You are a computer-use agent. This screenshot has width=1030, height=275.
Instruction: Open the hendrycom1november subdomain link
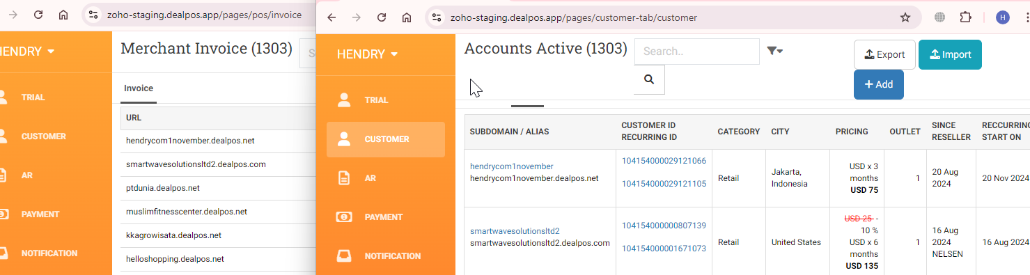point(512,166)
